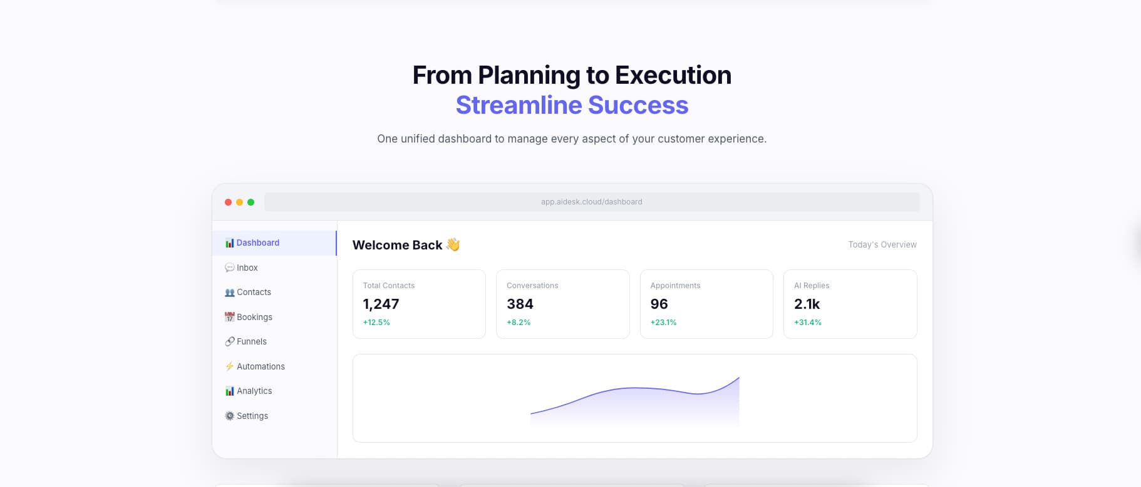The height and width of the screenshot is (487, 1141).
Task: Click the Inbox speech bubble icon
Action: [229, 268]
